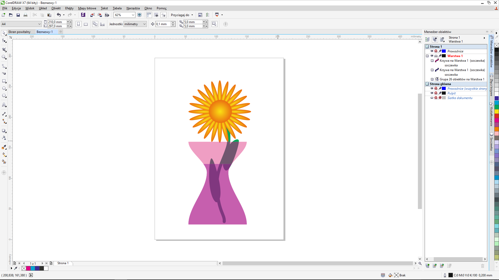Select the Text tool
The width and height of the screenshot is (499, 280).
pyautogui.click(x=4, y=105)
